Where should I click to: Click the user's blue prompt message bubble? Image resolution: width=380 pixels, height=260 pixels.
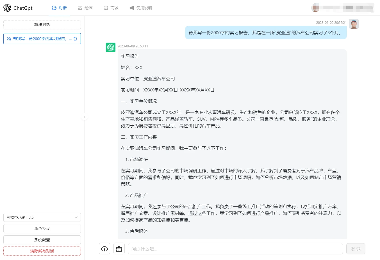(x=266, y=33)
